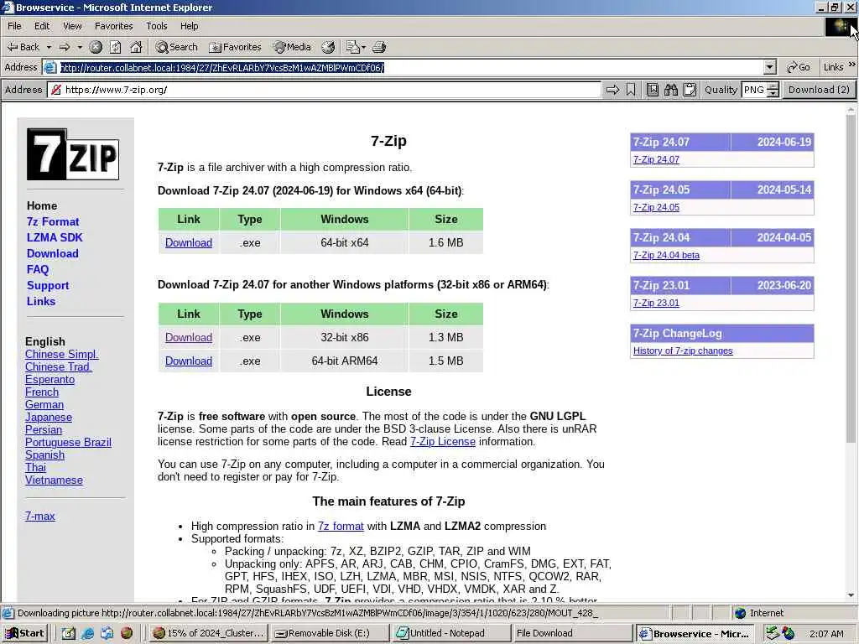
Task: Click the Go button next to Address bar
Action: (x=799, y=67)
